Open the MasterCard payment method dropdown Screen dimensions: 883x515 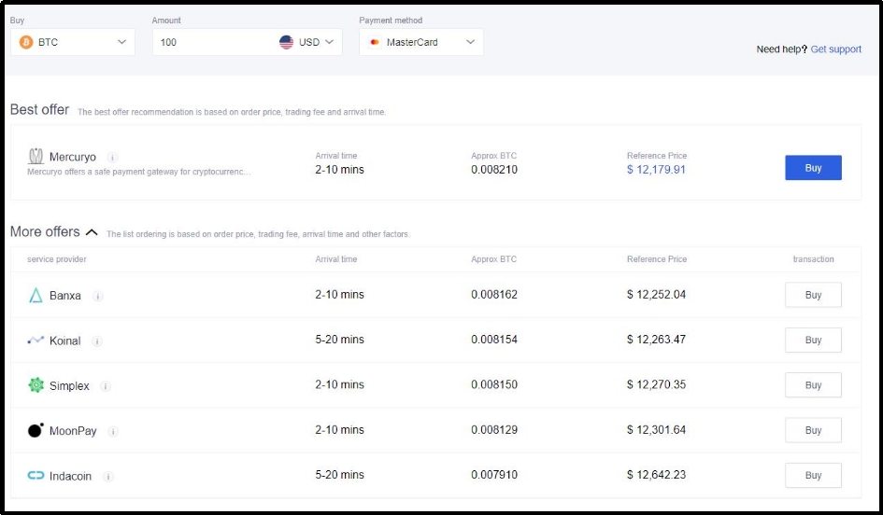click(x=420, y=42)
